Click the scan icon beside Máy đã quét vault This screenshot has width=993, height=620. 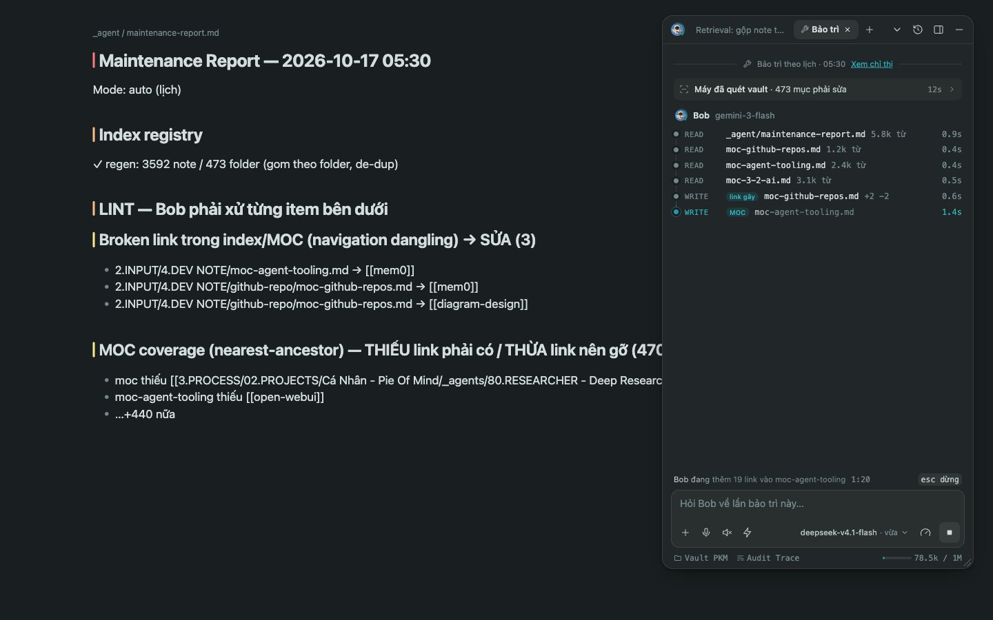click(x=684, y=90)
